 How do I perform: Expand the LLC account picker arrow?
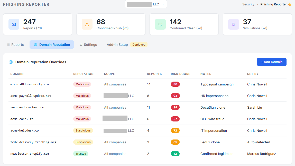tap(163, 4)
